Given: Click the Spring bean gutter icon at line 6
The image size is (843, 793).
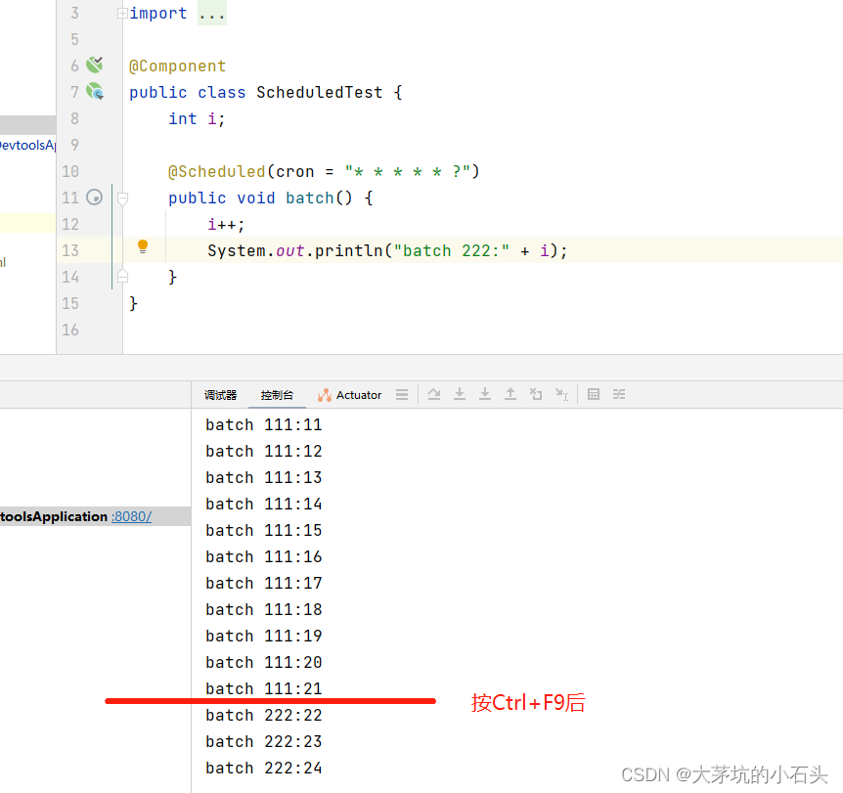Looking at the screenshot, I should [95, 65].
